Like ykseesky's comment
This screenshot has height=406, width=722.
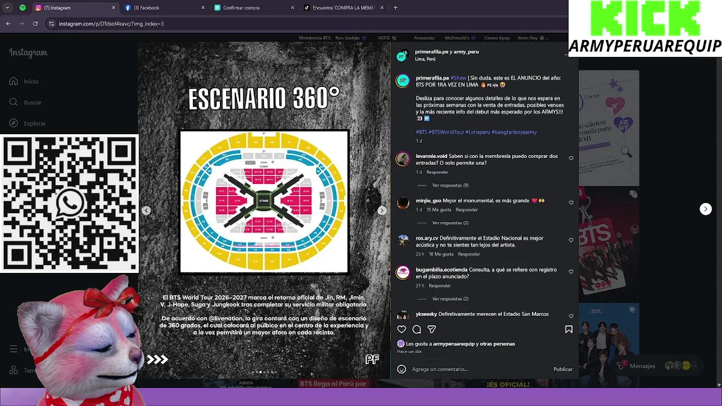(571, 316)
